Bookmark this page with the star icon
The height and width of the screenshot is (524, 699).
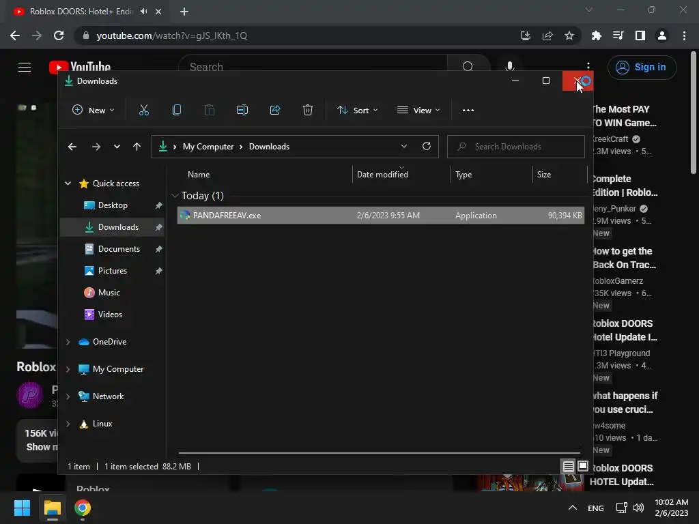[x=569, y=35]
